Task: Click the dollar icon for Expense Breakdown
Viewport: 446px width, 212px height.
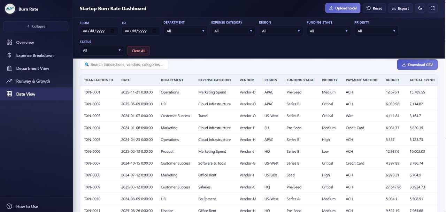Action: pyautogui.click(x=9, y=55)
